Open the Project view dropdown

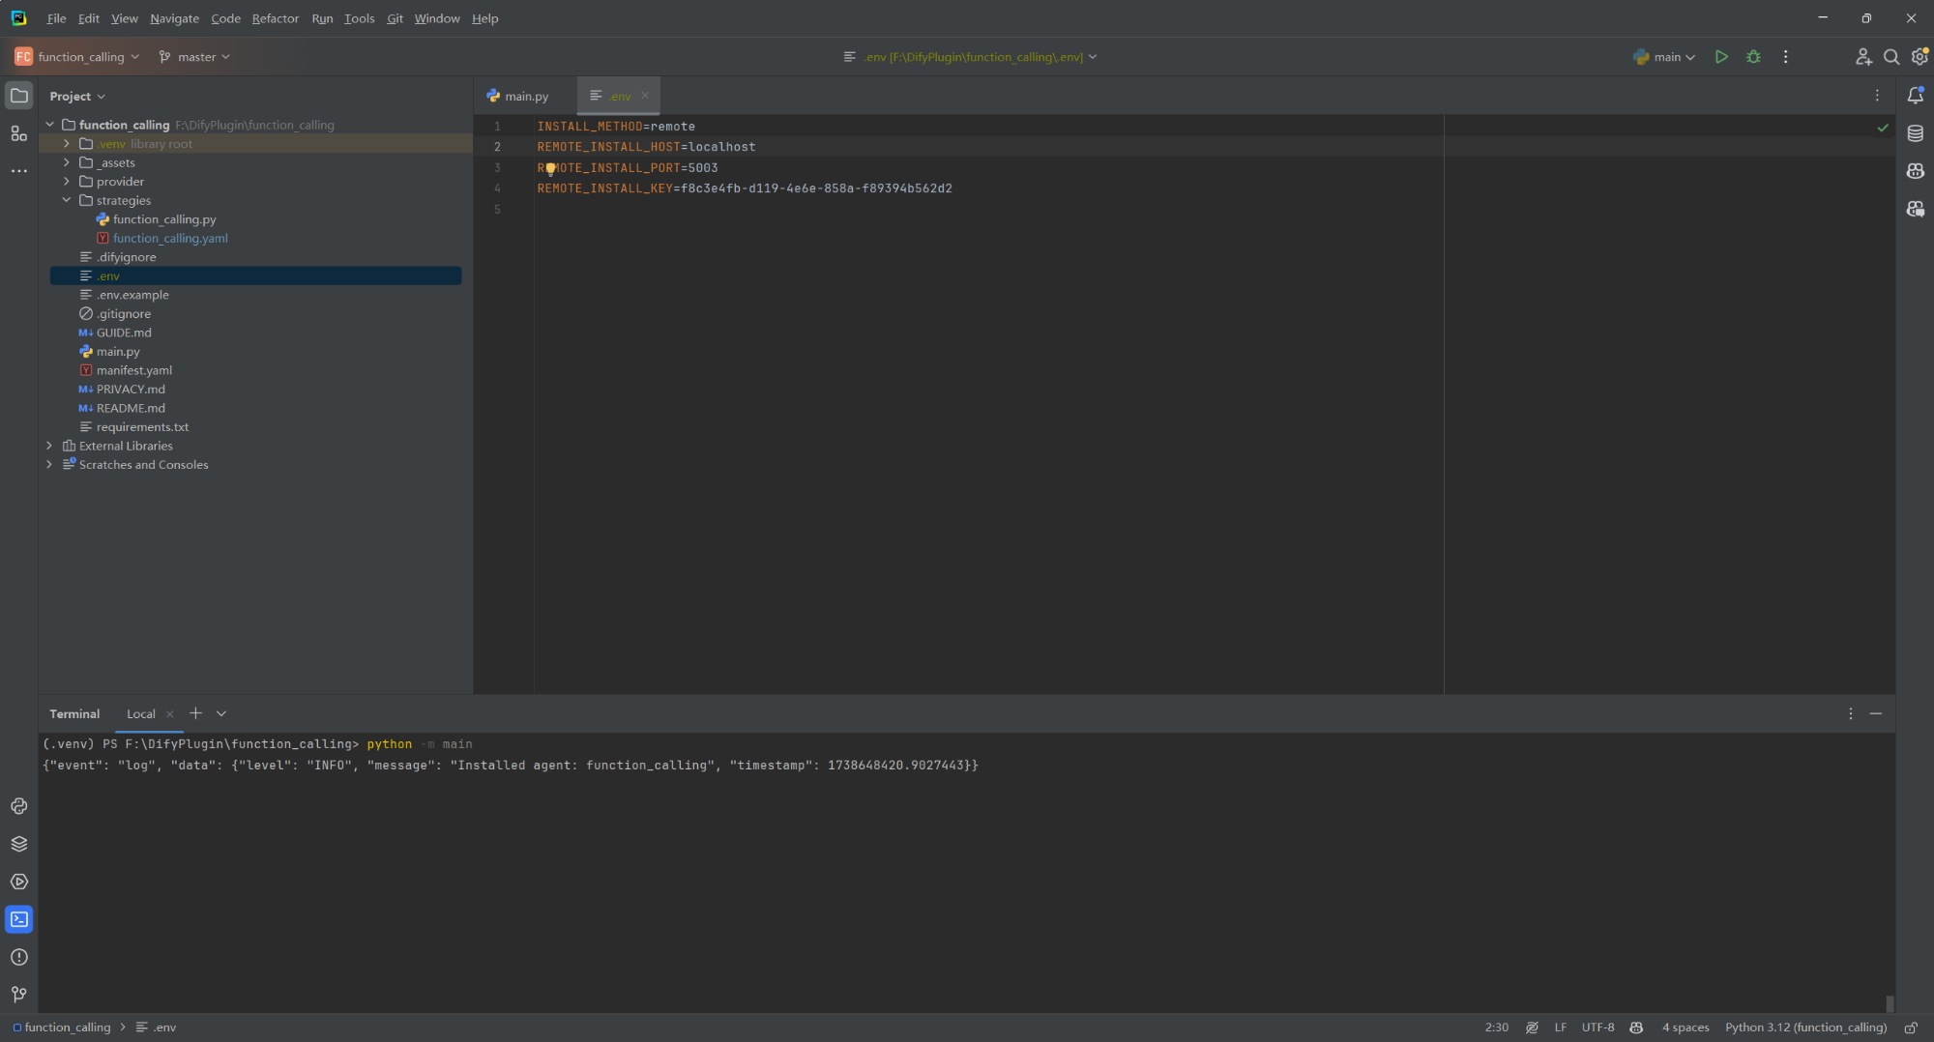[x=77, y=96]
